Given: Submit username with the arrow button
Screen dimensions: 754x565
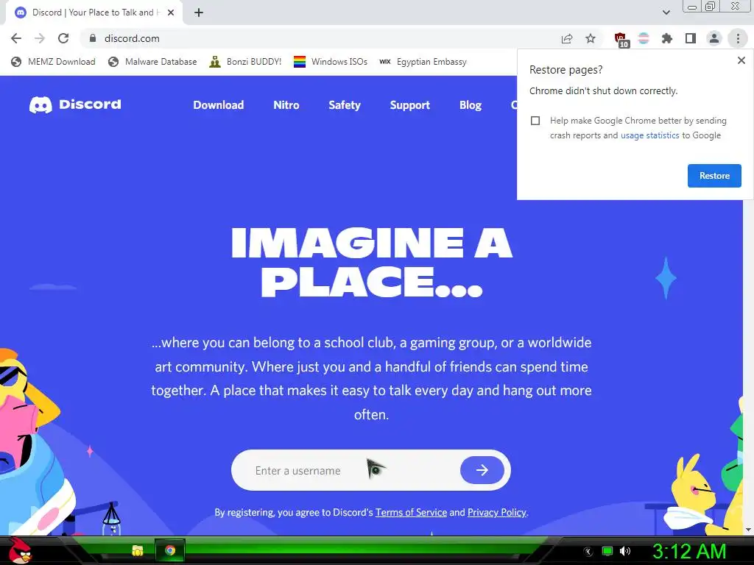Looking at the screenshot, I should click(x=482, y=470).
